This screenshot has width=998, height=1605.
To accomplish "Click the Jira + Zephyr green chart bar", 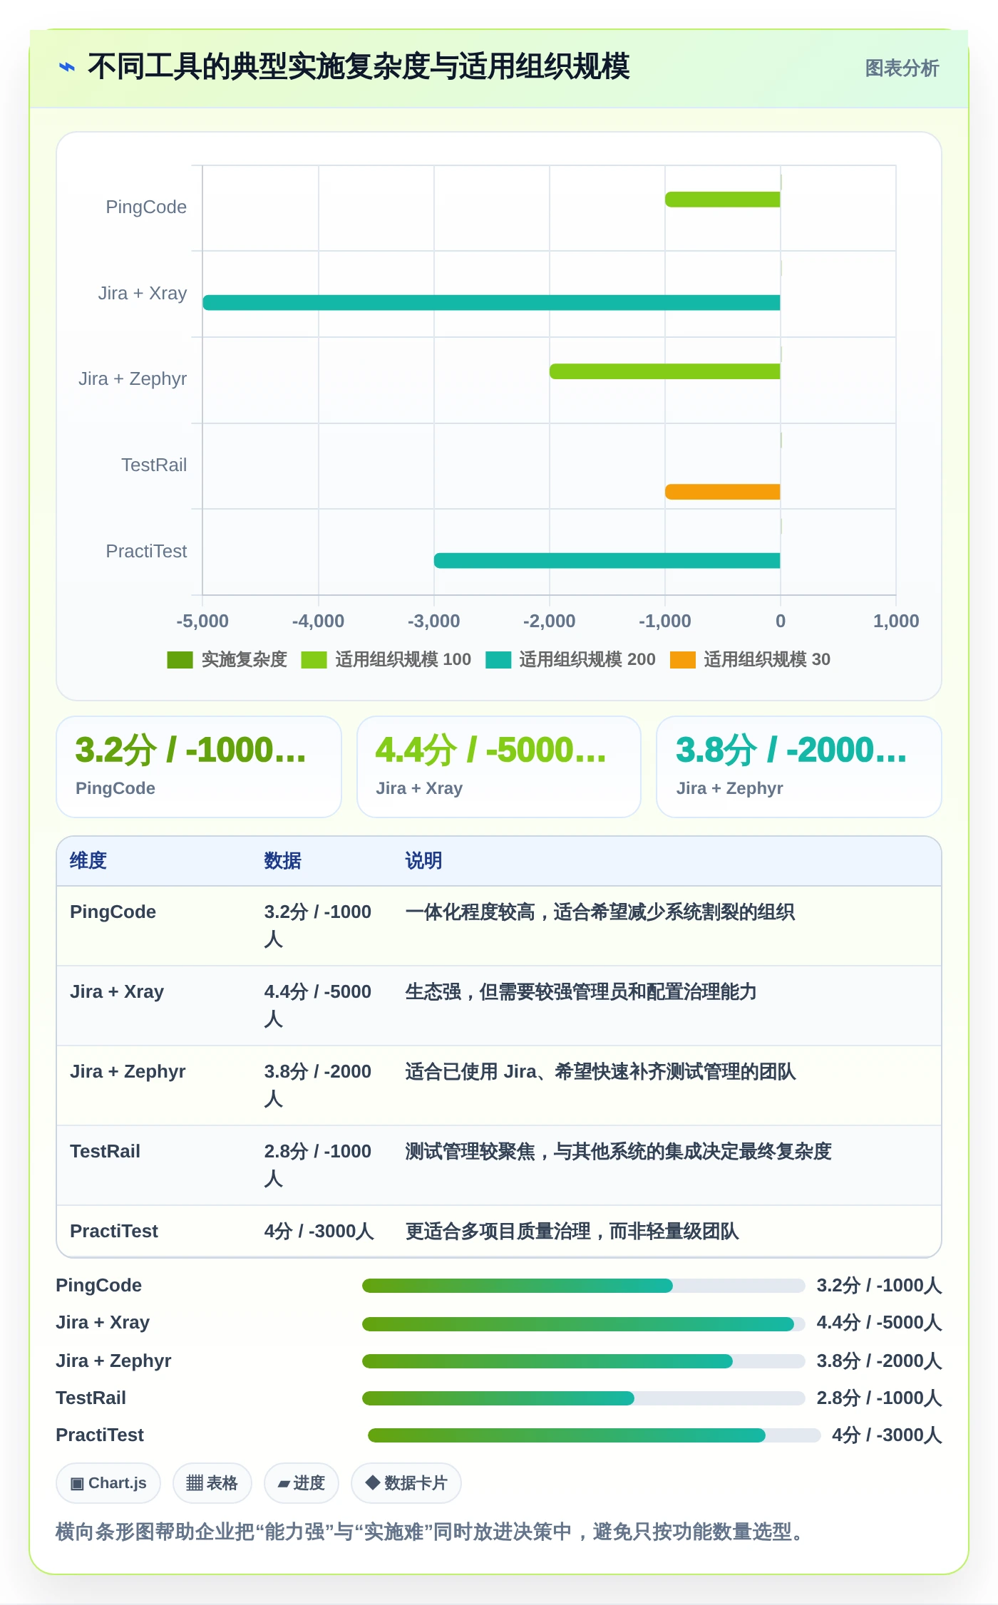I will [664, 371].
